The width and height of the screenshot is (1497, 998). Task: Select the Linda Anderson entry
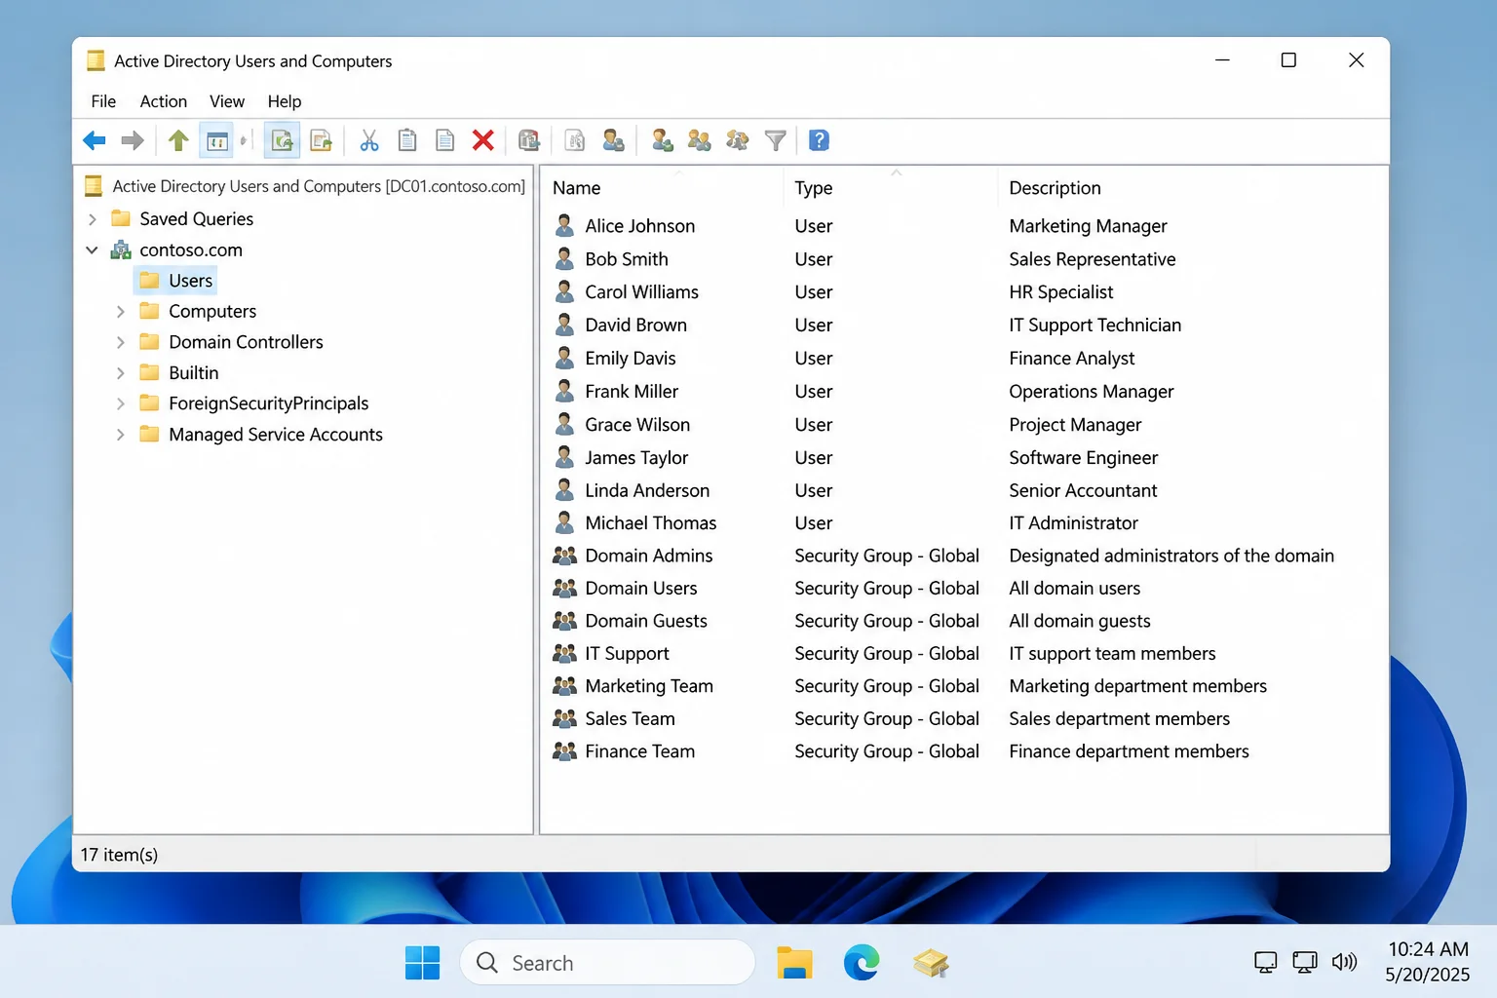(x=965, y=491)
